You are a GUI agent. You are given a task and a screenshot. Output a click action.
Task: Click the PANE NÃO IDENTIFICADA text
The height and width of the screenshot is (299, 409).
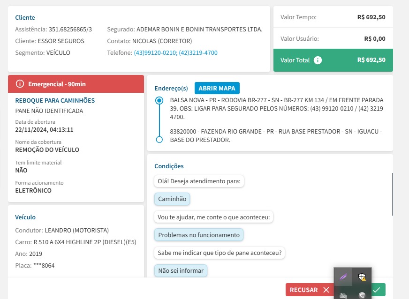coord(49,111)
